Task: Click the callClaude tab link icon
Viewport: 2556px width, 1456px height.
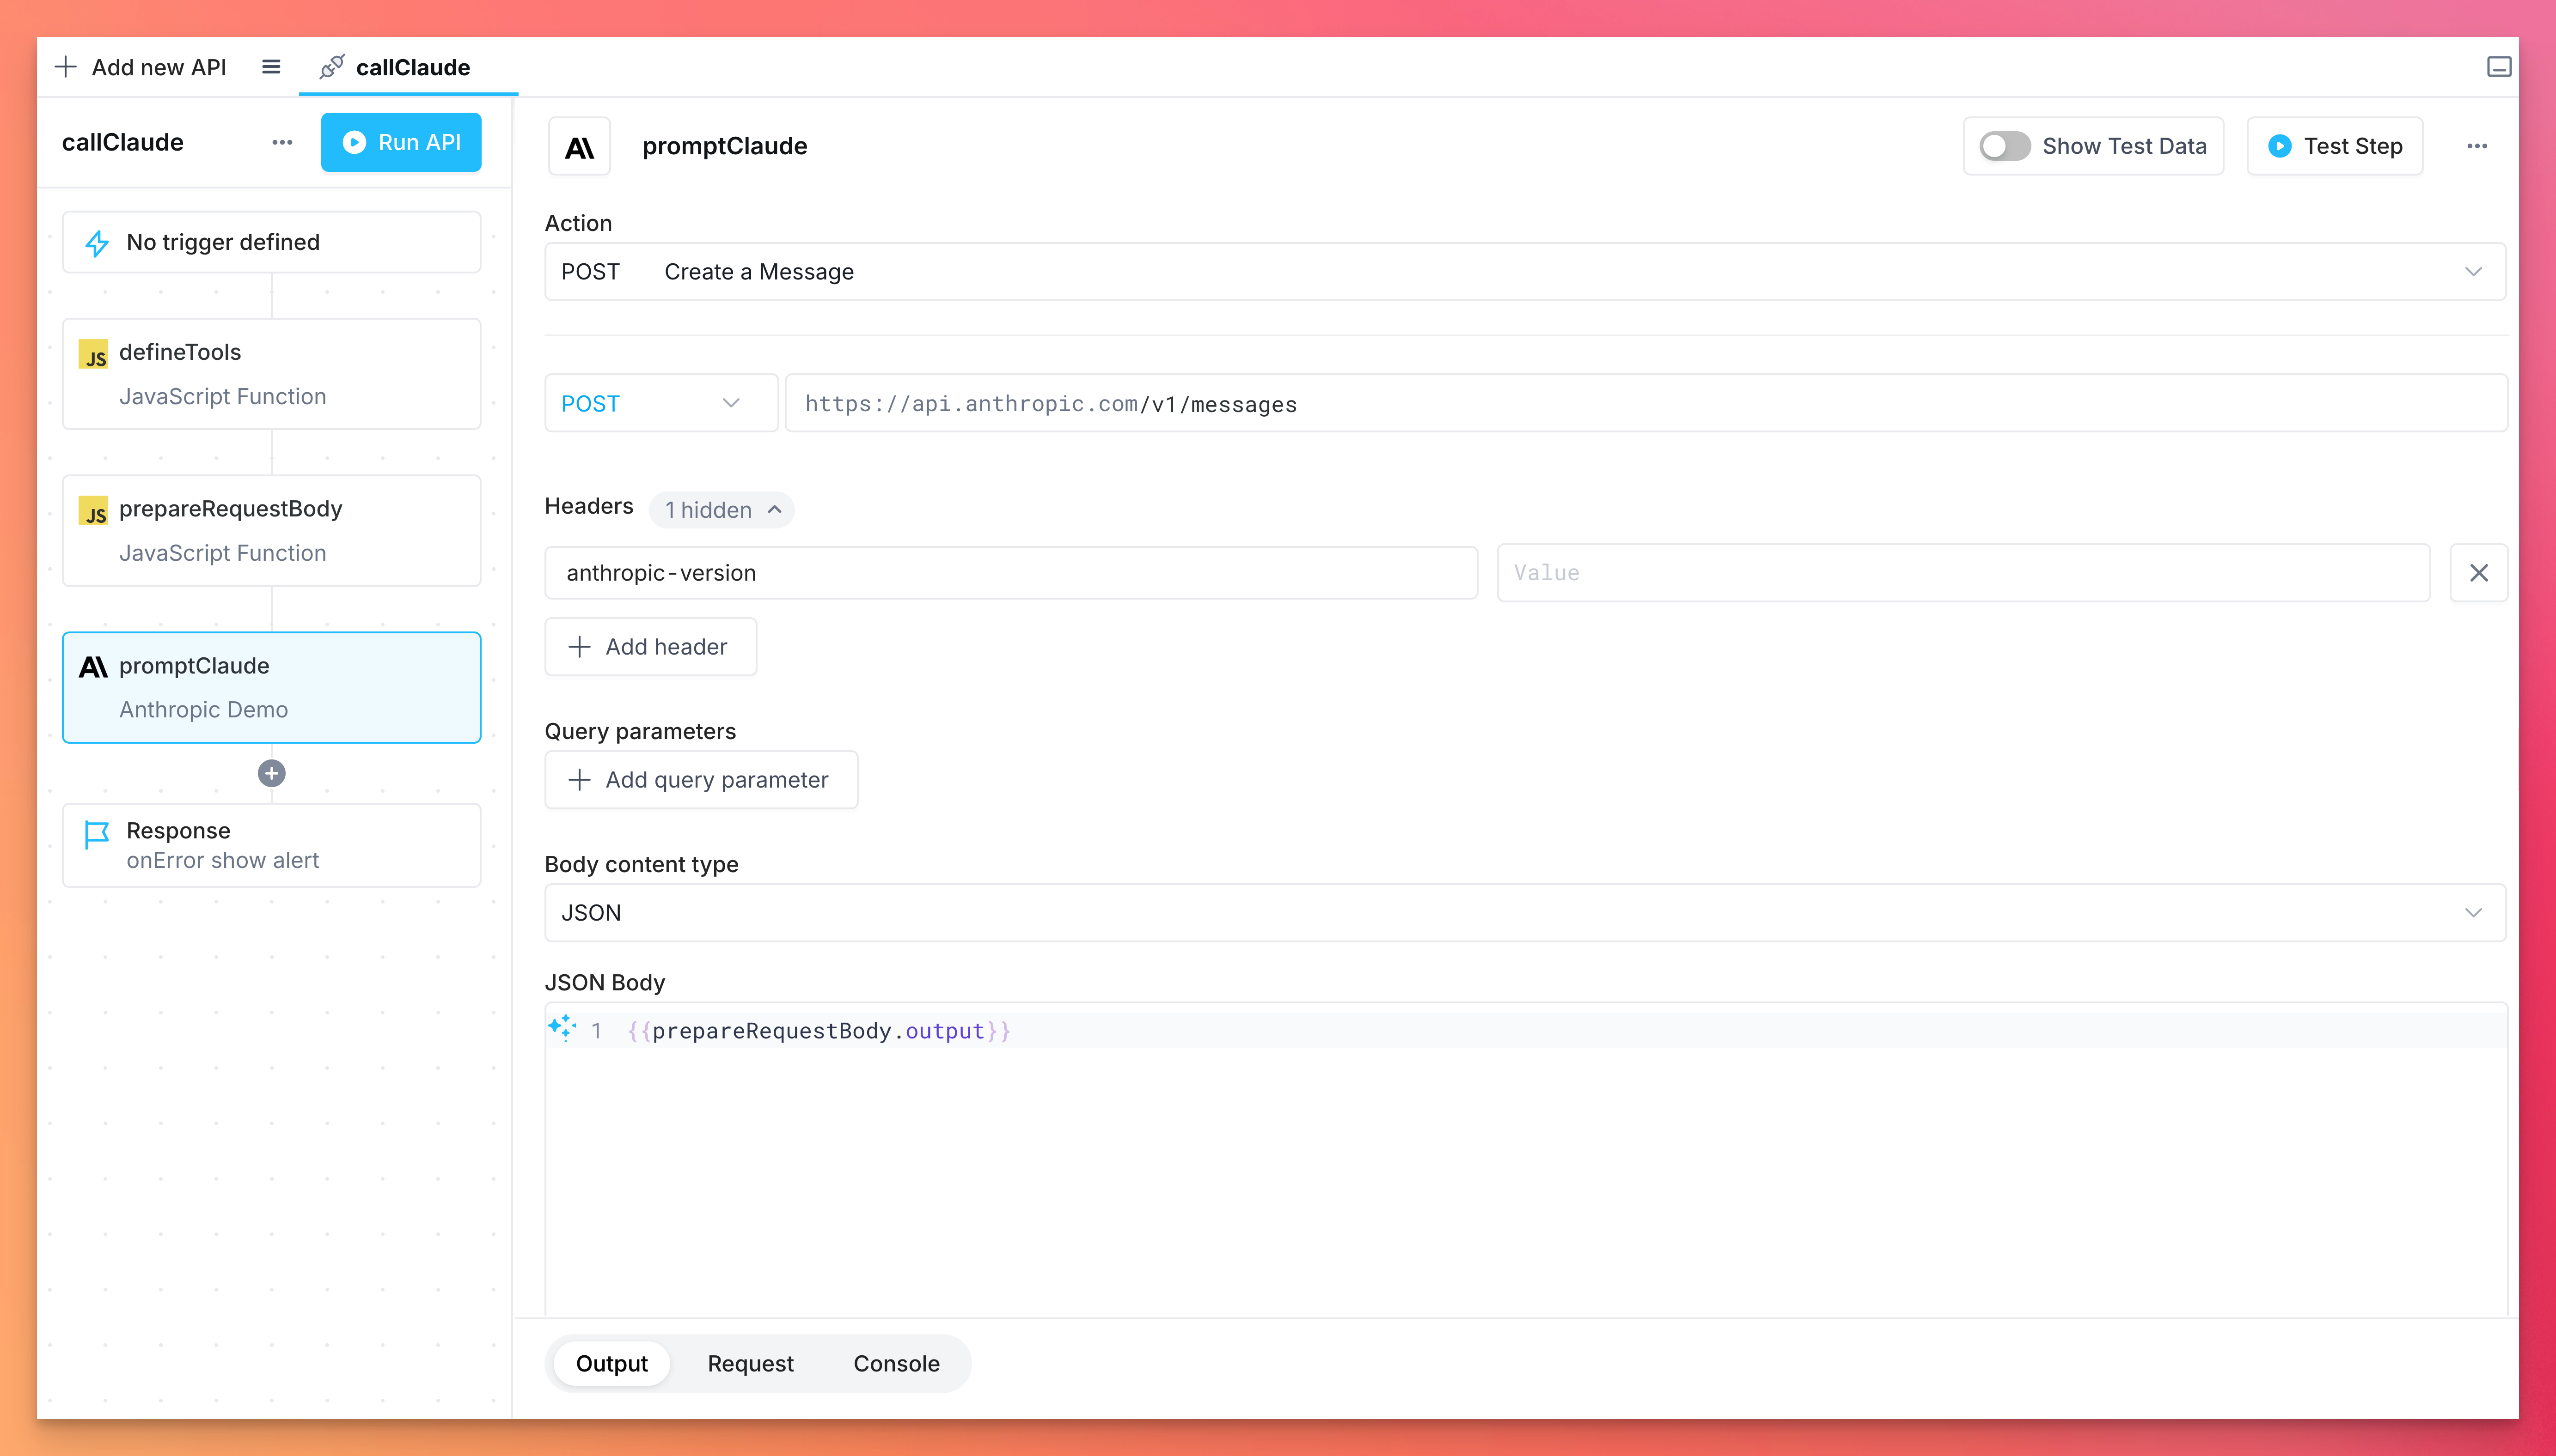Action: 332,67
